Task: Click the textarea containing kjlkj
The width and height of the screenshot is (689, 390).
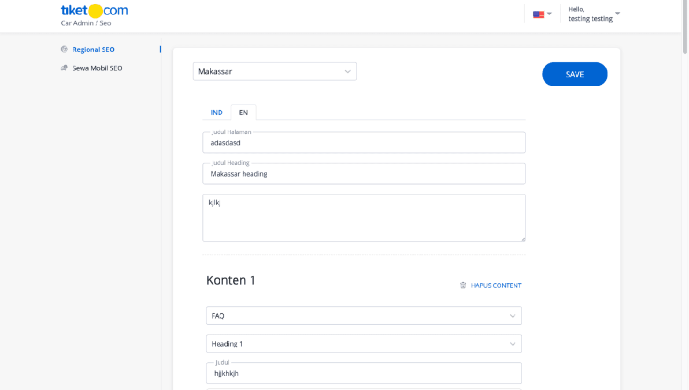Action: click(364, 217)
